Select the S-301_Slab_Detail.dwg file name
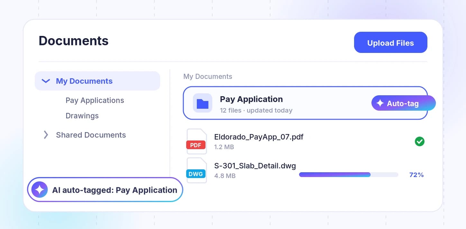This screenshot has width=466, height=229. pyautogui.click(x=255, y=166)
